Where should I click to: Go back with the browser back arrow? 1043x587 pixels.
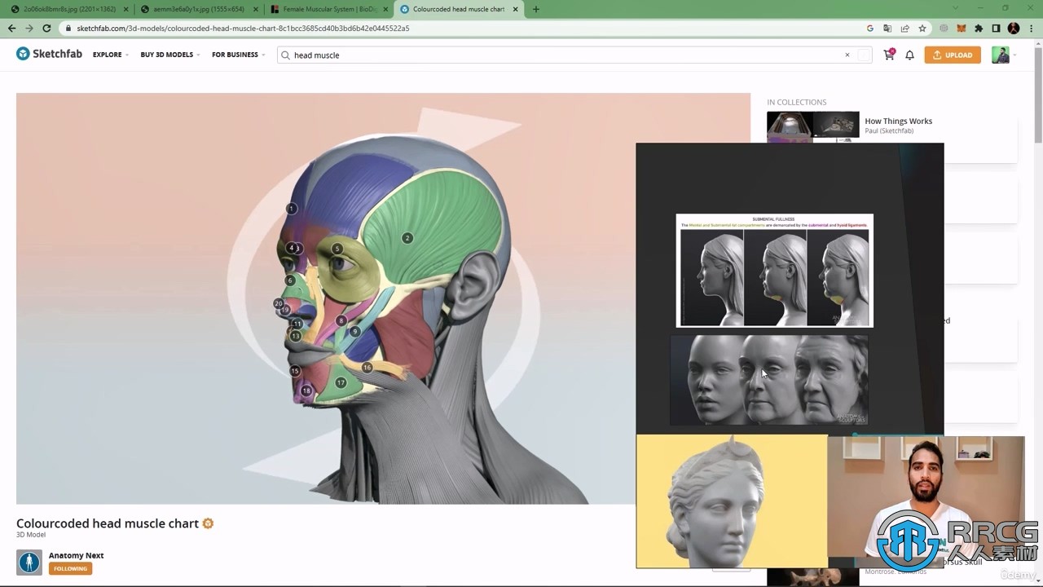click(11, 28)
